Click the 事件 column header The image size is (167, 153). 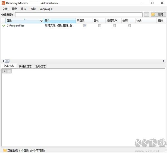click(60, 21)
